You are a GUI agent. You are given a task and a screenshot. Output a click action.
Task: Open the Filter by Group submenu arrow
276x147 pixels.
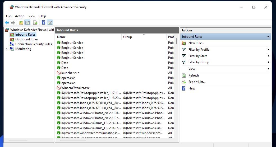(268, 62)
